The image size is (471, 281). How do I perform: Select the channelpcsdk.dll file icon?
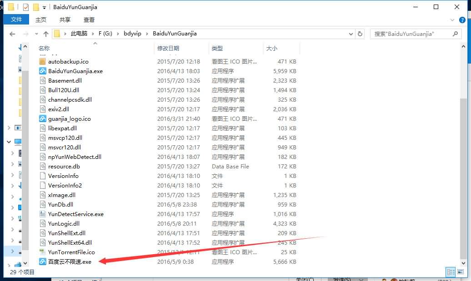point(43,99)
